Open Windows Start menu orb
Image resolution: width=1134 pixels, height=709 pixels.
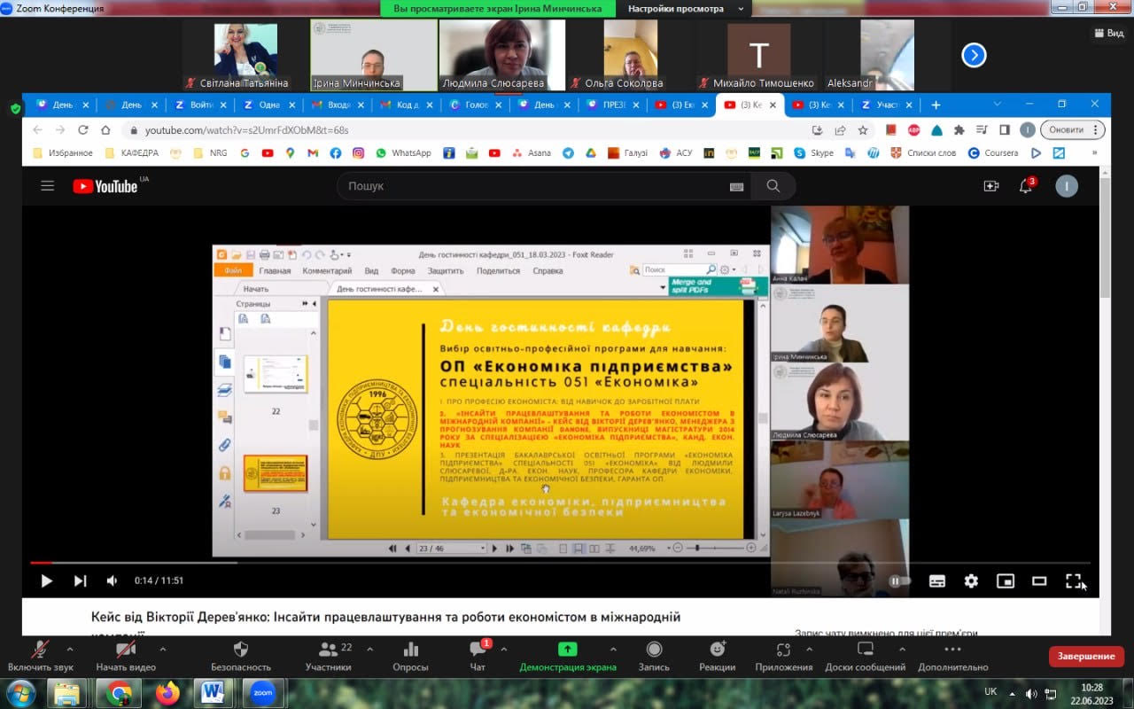pyautogui.click(x=20, y=692)
